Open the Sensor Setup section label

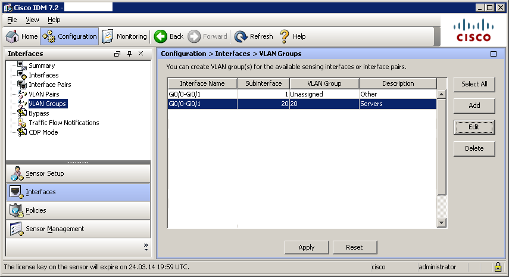tap(45, 173)
